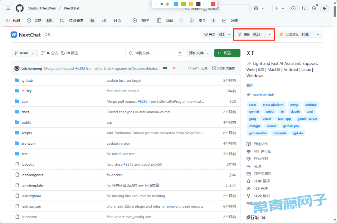Click the GitHub Octocat logo
Image resolution: width=337 pixels, height=223 pixels.
coord(20,8)
